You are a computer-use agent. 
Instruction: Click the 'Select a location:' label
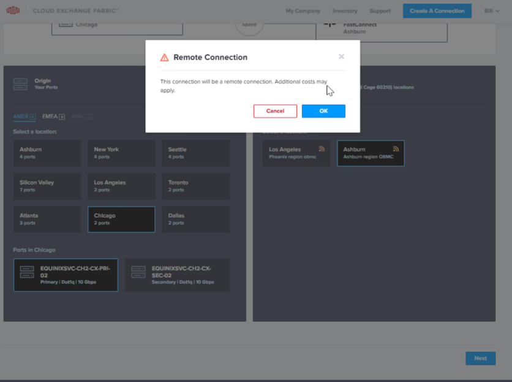click(35, 131)
